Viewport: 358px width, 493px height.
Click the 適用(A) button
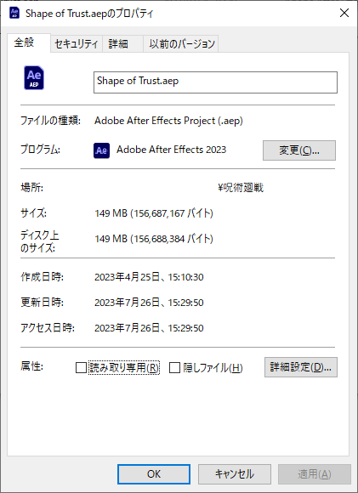[x=315, y=474]
